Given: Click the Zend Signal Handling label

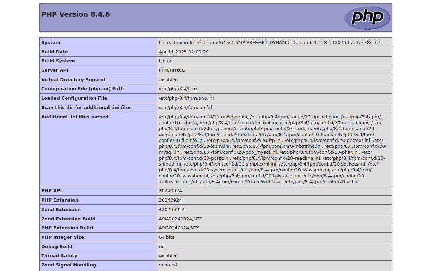Looking at the screenshot, I should click(x=69, y=265).
